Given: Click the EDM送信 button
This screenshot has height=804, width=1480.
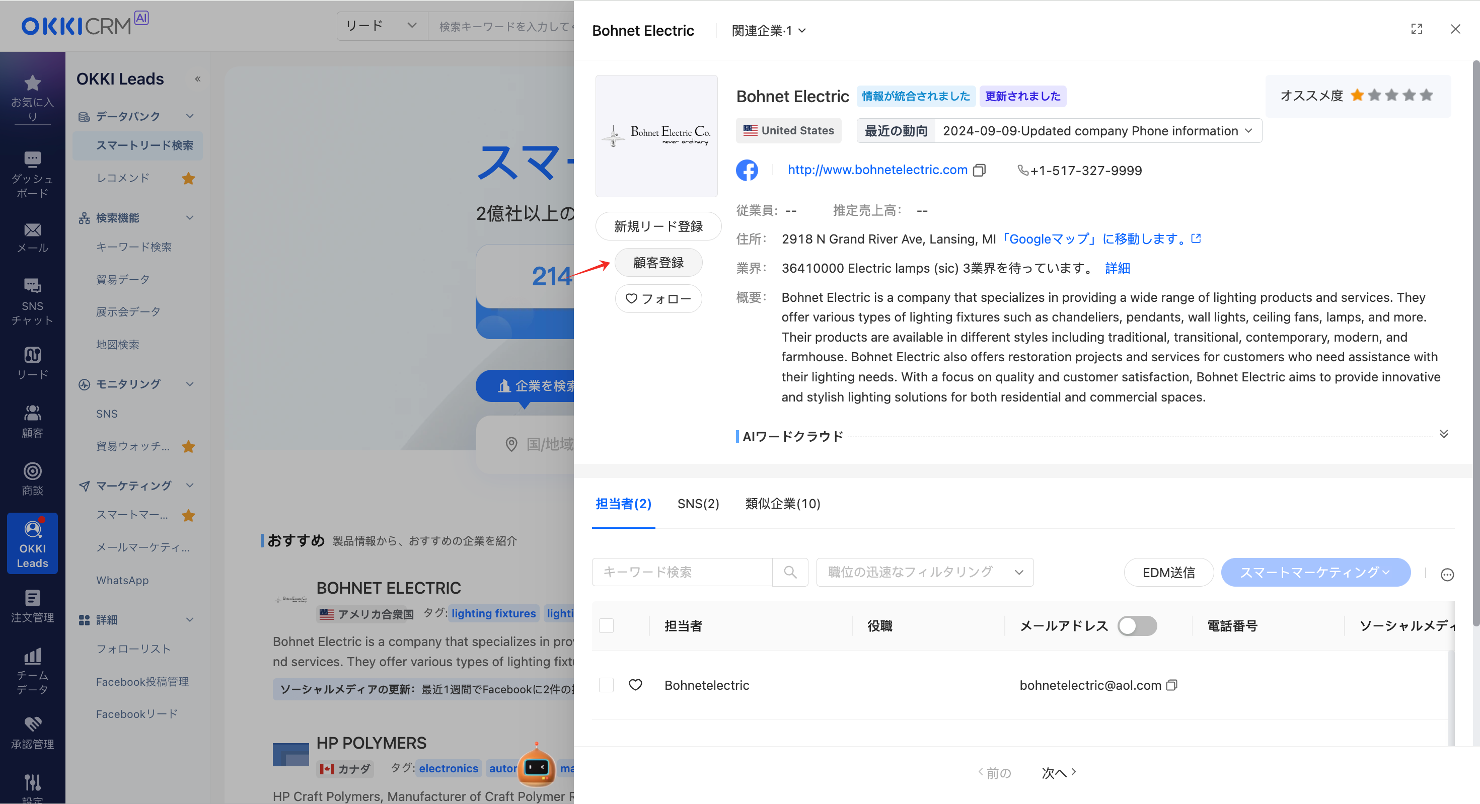Looking at the screenshot, I should 1168,573.
